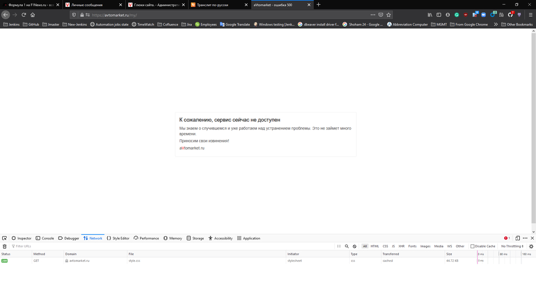Pick an element with the inspector picker
The height and width of the screenshot is (288, 536).
[4, 238]
